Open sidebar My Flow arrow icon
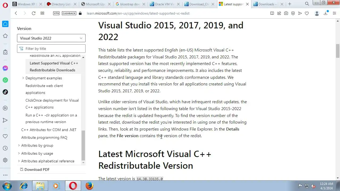Screen dimensions: 340x191 (x=5, y=120)
